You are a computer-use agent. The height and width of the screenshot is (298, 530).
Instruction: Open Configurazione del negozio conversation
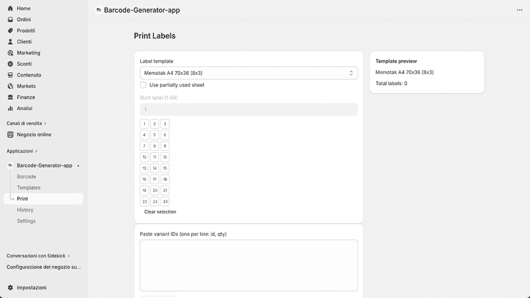point(44,267)
